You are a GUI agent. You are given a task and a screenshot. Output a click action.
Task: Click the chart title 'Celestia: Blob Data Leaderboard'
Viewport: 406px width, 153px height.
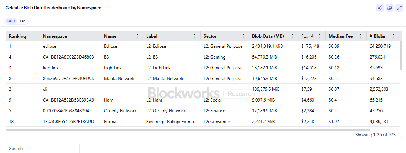[53, 8]
